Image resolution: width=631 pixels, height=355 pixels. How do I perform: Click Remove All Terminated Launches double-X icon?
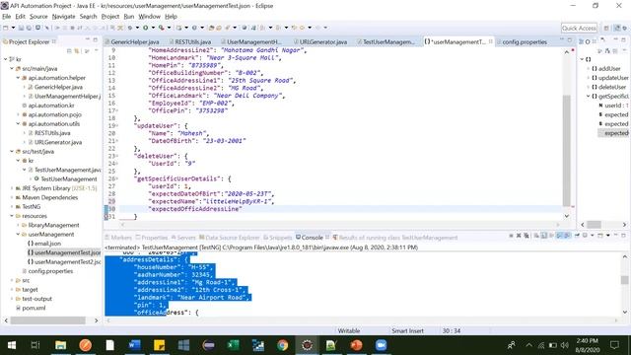click(526, 236)
